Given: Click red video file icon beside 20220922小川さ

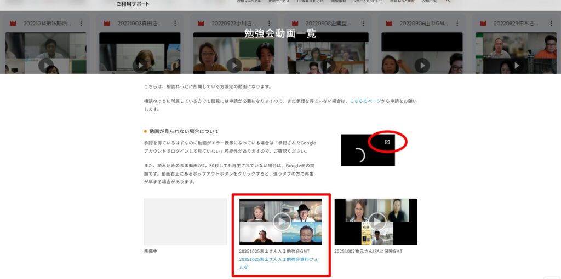Looking at the screenshot, I should tap(201, 24).
